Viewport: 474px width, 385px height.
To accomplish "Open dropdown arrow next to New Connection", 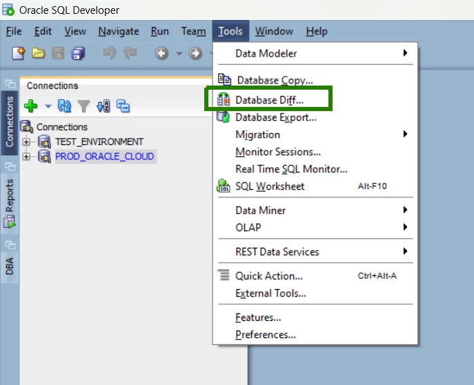I will tap(48, 106).
